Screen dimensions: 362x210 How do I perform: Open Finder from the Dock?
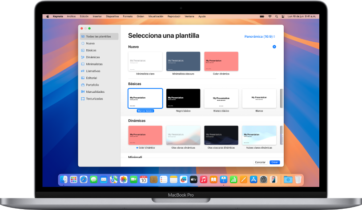(x=64, y=179)
